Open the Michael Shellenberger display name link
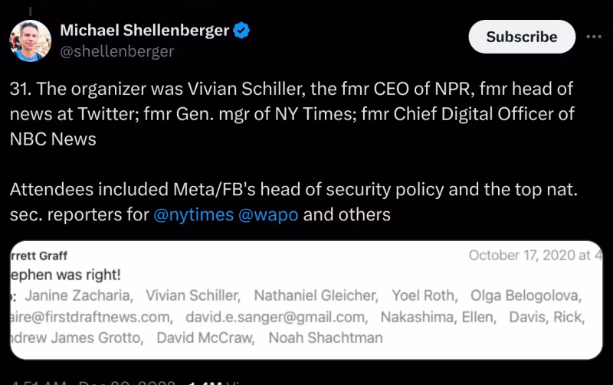 click(144, 31)
